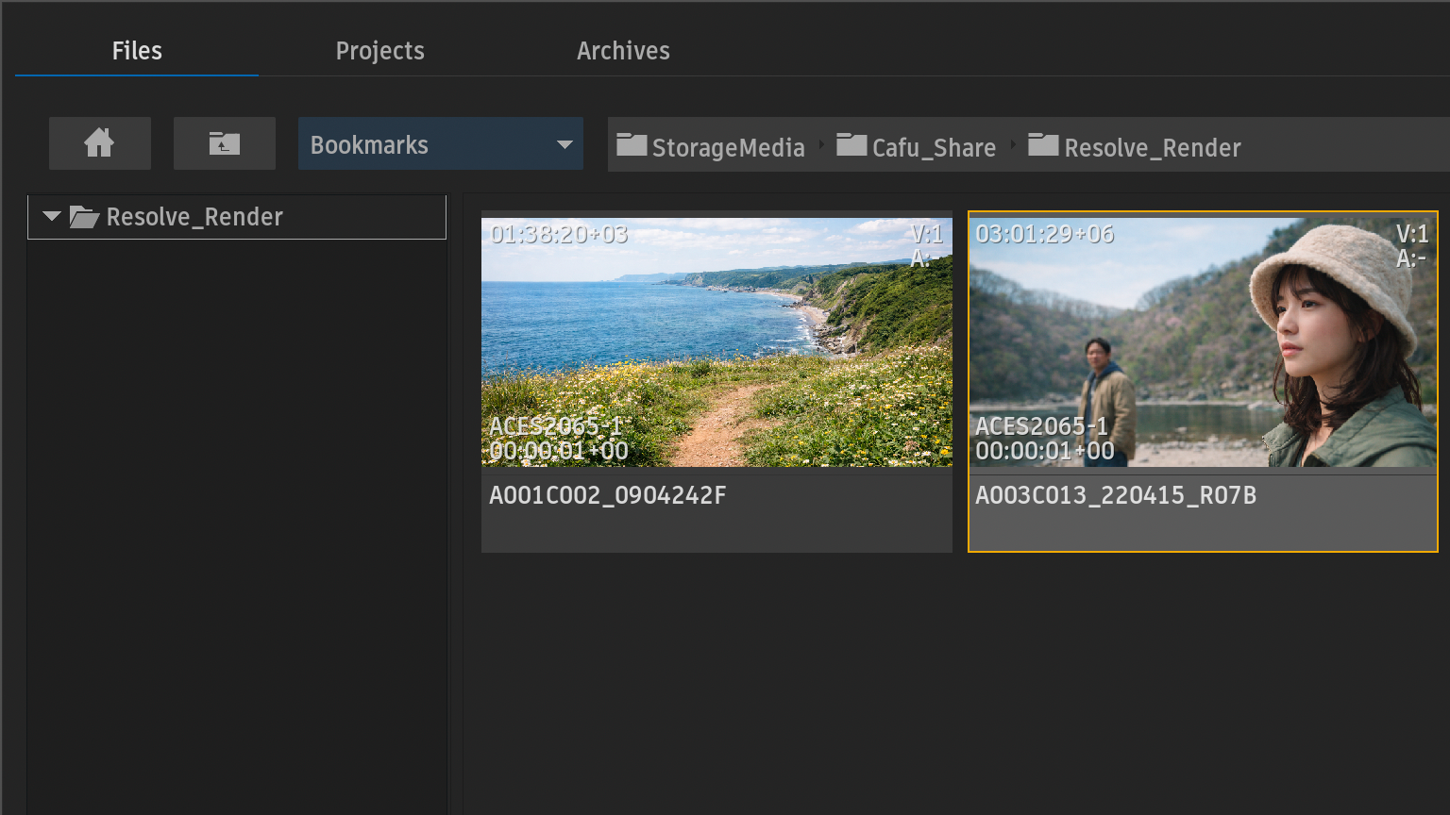This screenshot has width=1450, height=815.
Task: Click the Home directory icon button
Action: point(99,143)
